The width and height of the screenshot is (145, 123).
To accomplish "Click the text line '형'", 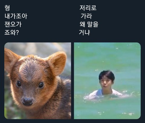I will 7,8.
